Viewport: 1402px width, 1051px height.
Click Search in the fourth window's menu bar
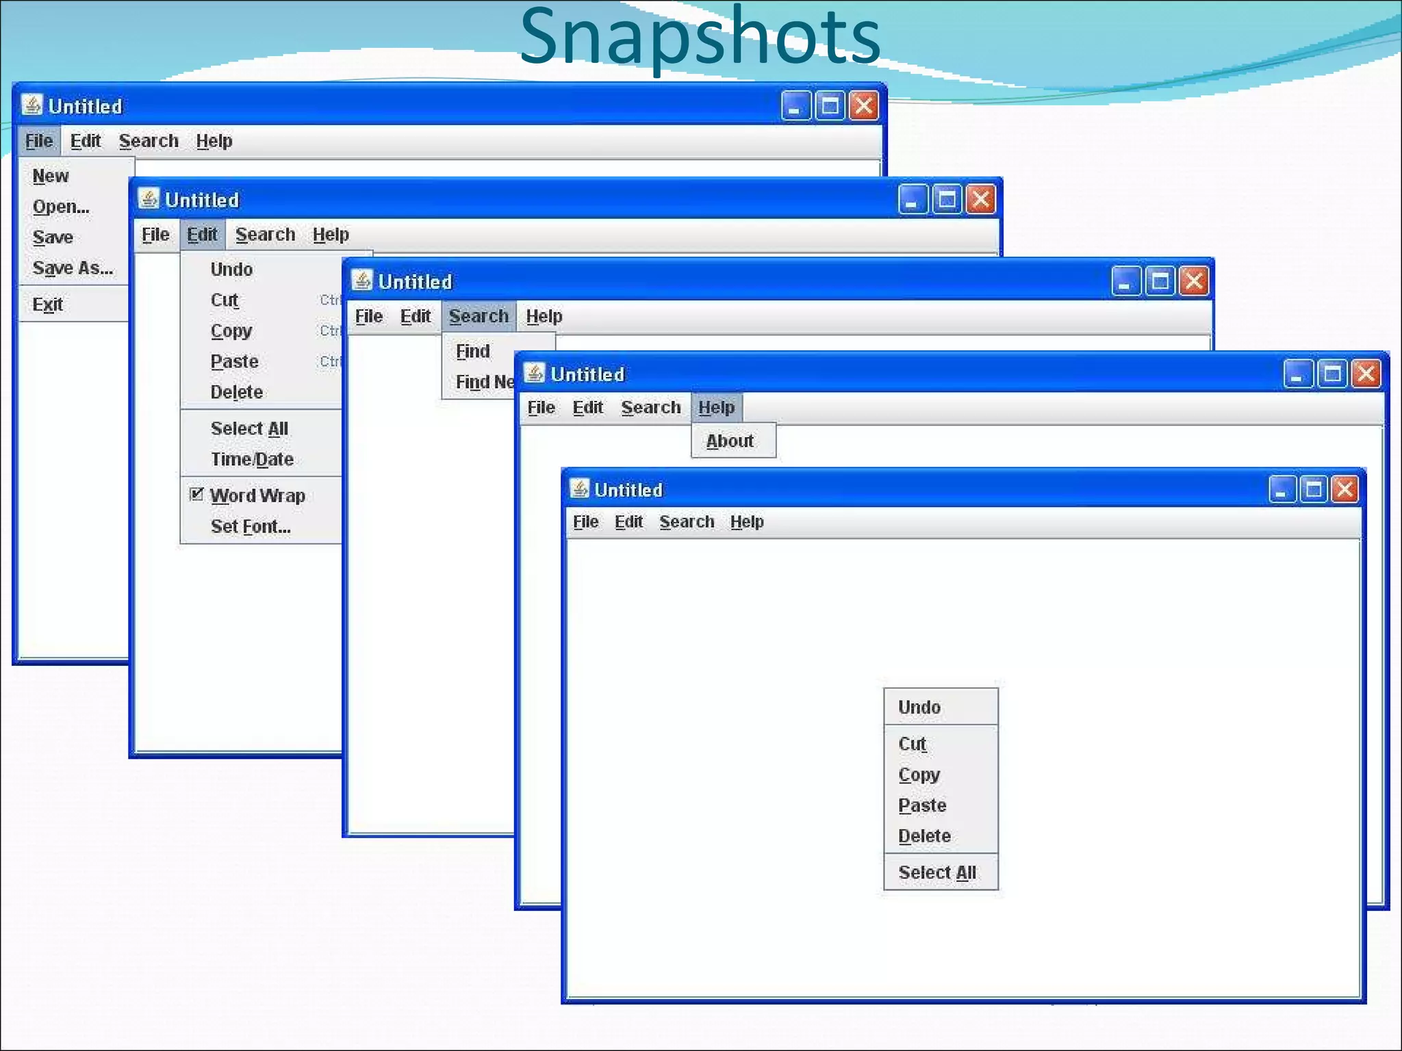(651, 408)
